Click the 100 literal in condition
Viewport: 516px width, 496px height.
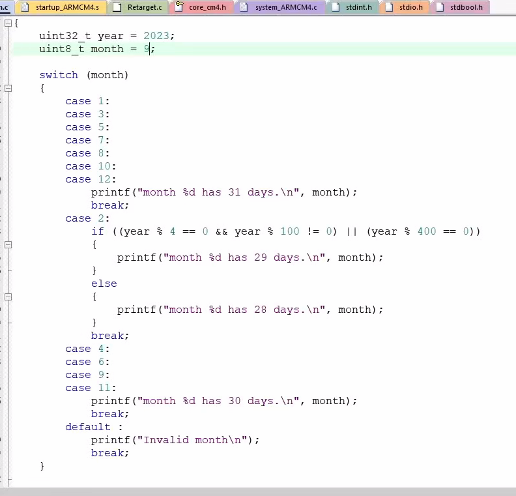click(x=290, y=231)
